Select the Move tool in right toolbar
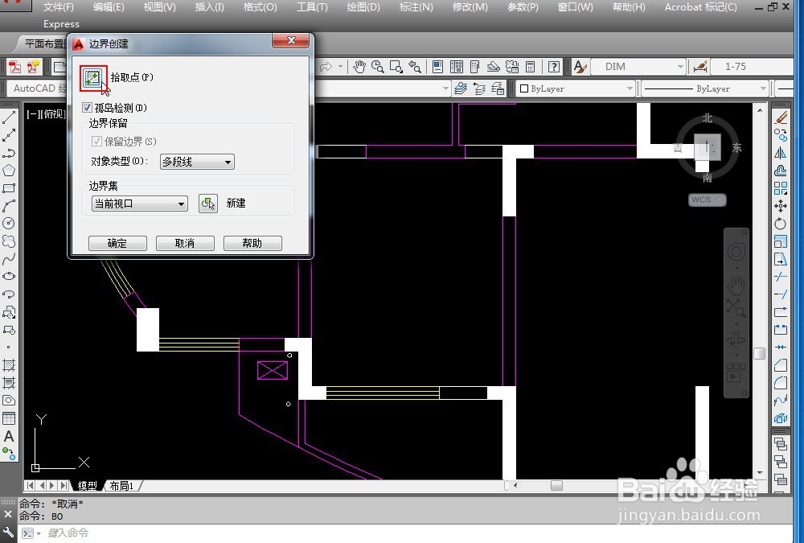804x543 pixels. click(781, 206)
